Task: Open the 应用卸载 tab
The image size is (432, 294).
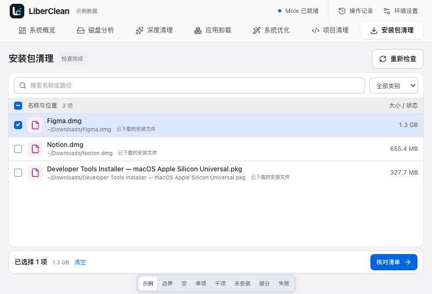Action: [x=213, y=30]
